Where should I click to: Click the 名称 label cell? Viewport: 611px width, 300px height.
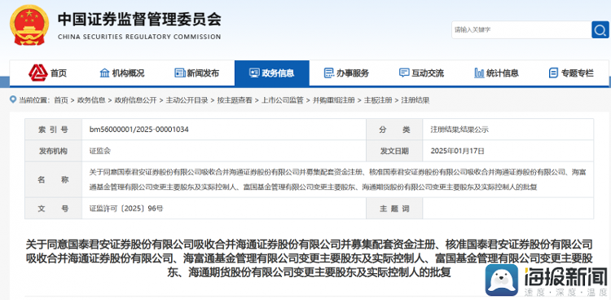54,179
